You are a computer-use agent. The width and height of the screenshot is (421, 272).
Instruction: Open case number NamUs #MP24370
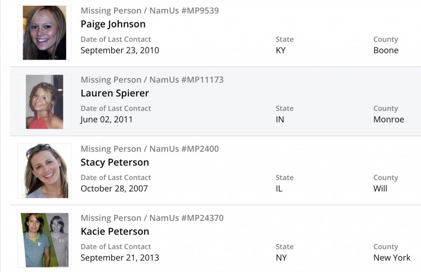[x=186, y=218]
